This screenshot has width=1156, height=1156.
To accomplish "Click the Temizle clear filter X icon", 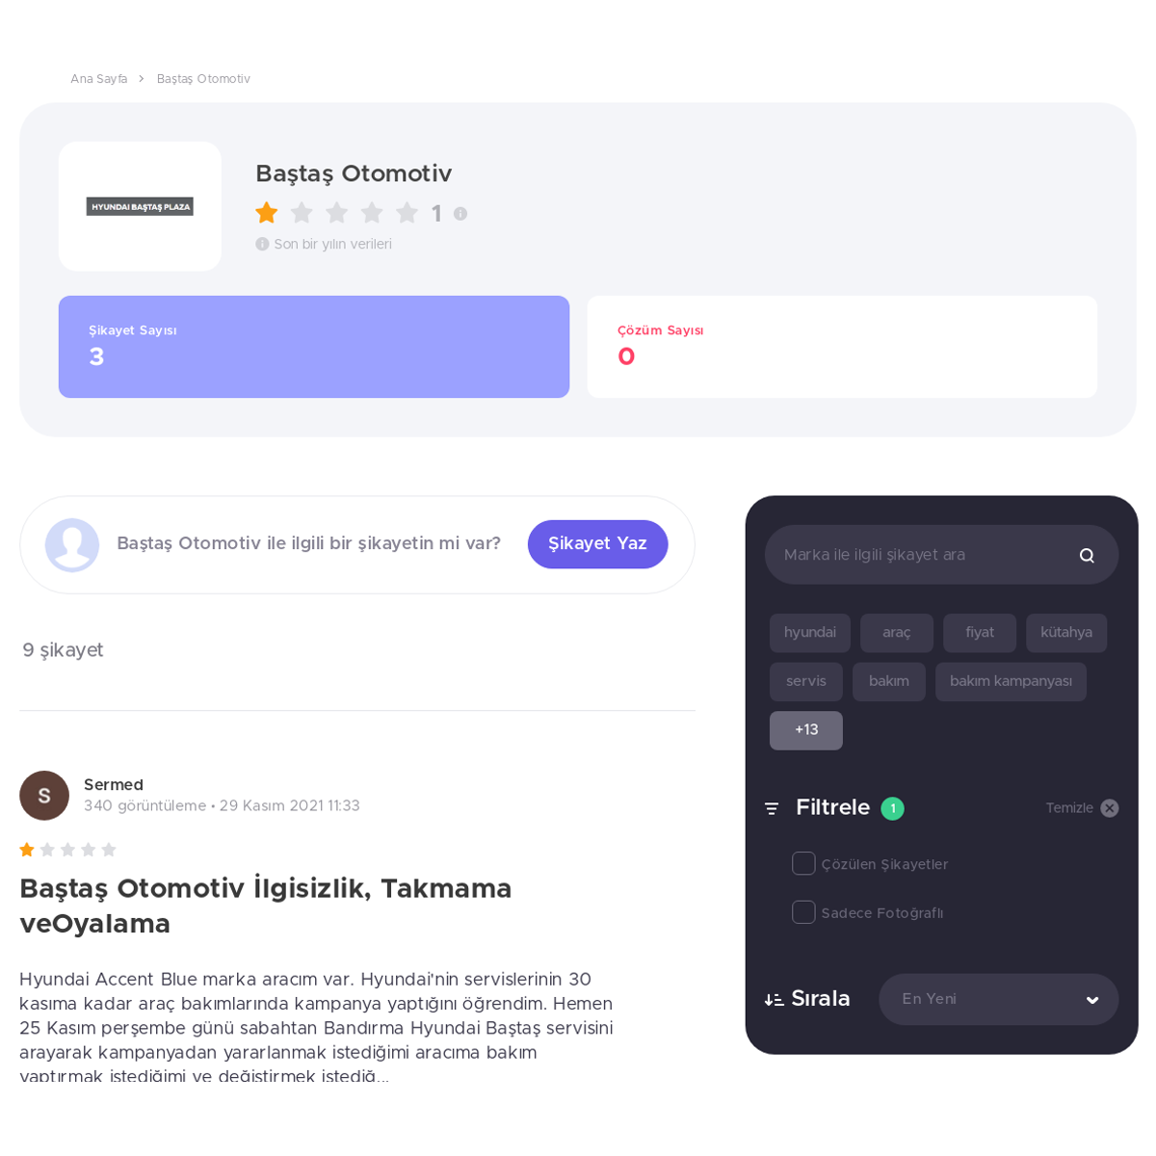I will pos(1110,808).
